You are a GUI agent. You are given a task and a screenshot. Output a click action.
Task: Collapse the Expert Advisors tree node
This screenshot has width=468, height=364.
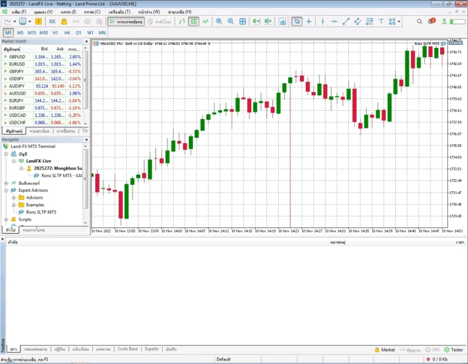click(x=6, y=190)
